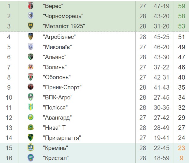The image size is (189, 163).
Task: Click Верес points total 59
Action: point(182,6)
